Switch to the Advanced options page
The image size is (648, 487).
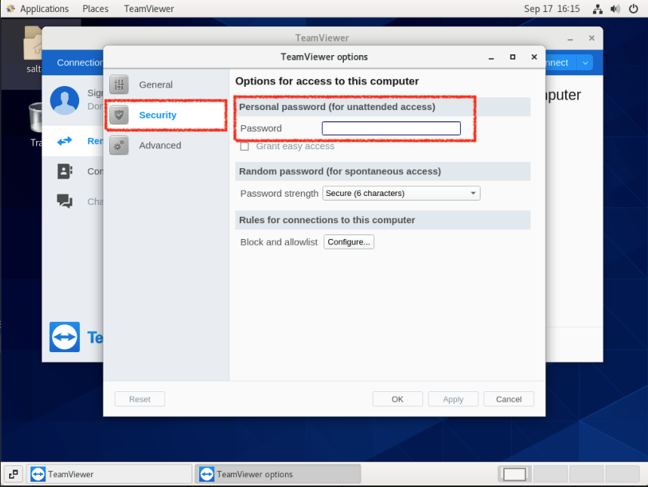[166, 145]
